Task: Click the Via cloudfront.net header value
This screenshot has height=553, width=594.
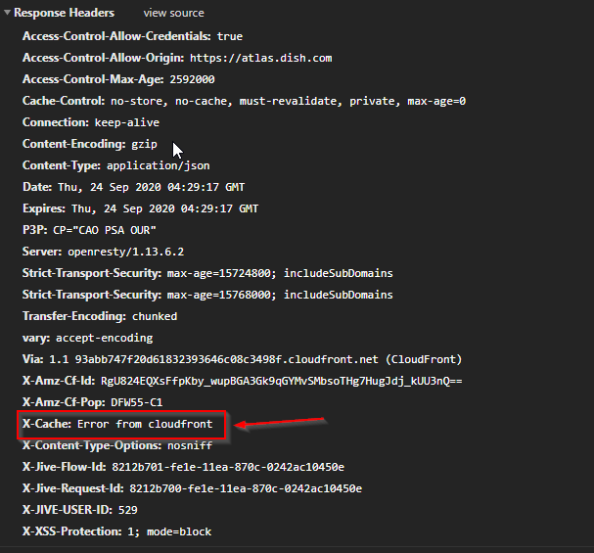Action: 255,359
